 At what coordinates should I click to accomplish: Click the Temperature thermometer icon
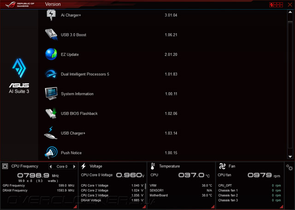tap(153, 166)
